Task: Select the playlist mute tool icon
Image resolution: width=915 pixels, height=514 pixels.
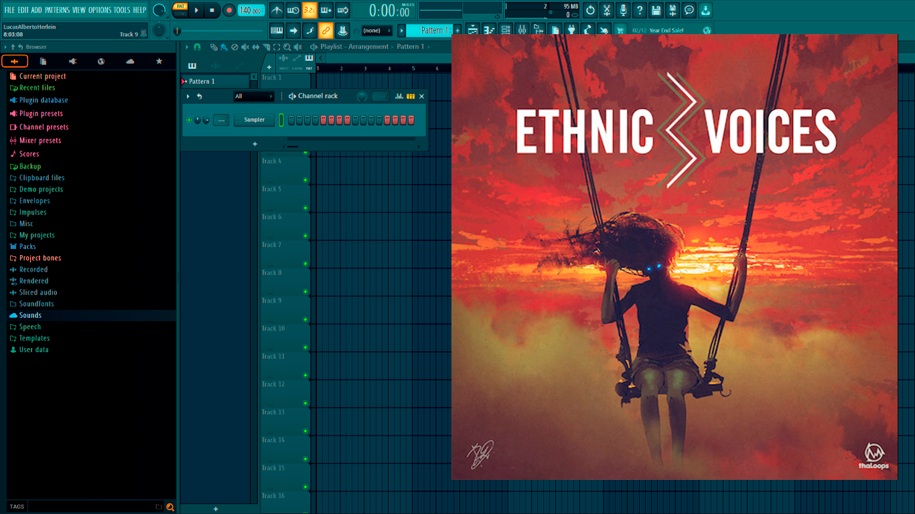Action: pos(244,47)
